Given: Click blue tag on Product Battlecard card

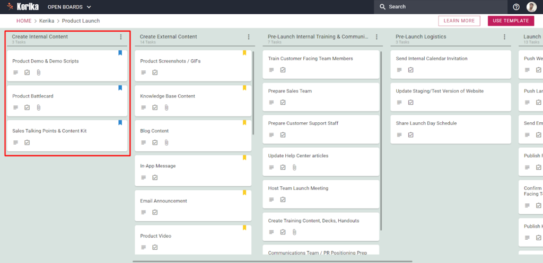Looking at the screenshot, I should tap(120, 88).
